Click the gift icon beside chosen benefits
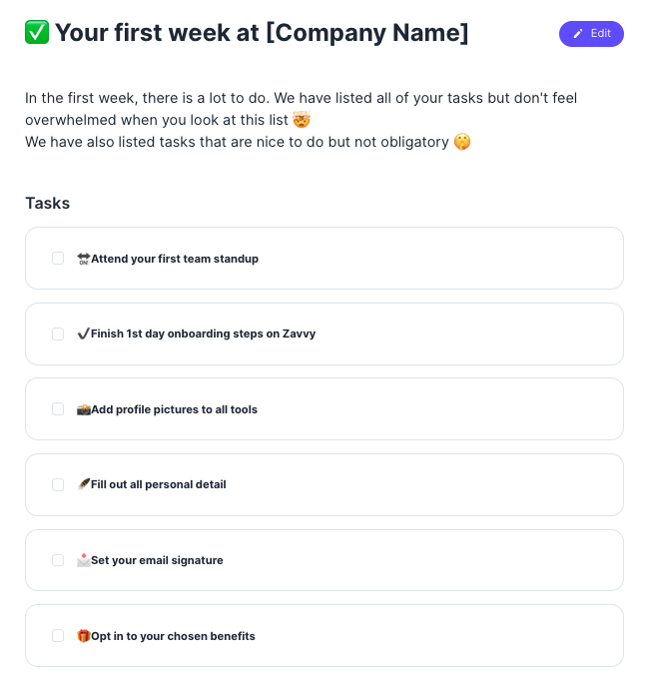Image resolution: width=648 pixels, height=678 pixels. click(x=84, y=636)
